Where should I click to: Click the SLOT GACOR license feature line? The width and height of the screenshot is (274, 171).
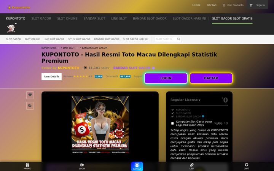coord(183,113)
